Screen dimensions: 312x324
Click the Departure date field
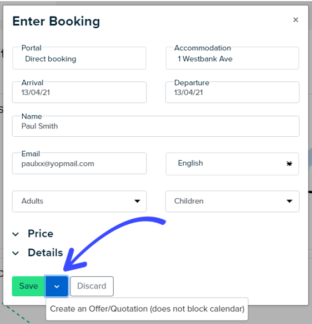pos(232,92)
